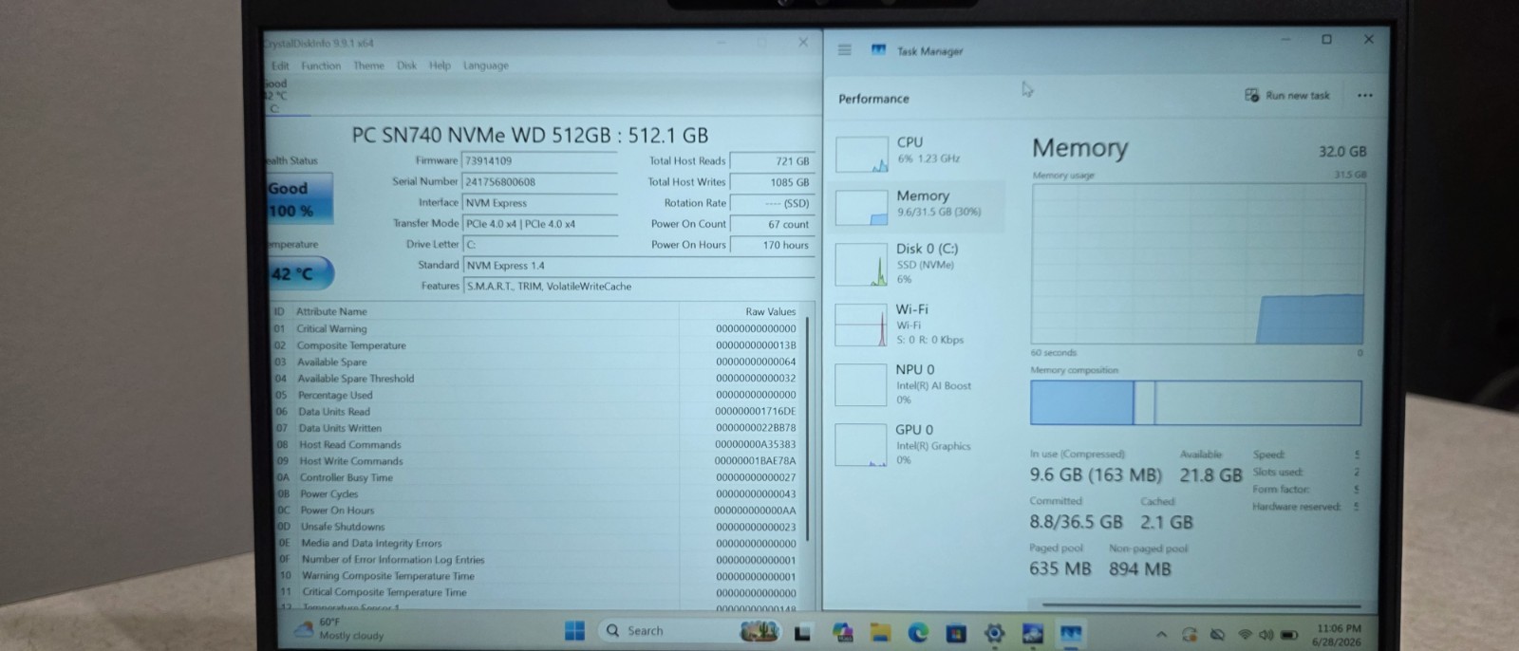Expand the system tray hidden icons chevron
This screenshot has height=651, width=1519.
pyautogui.click(x=1161, y=634)
